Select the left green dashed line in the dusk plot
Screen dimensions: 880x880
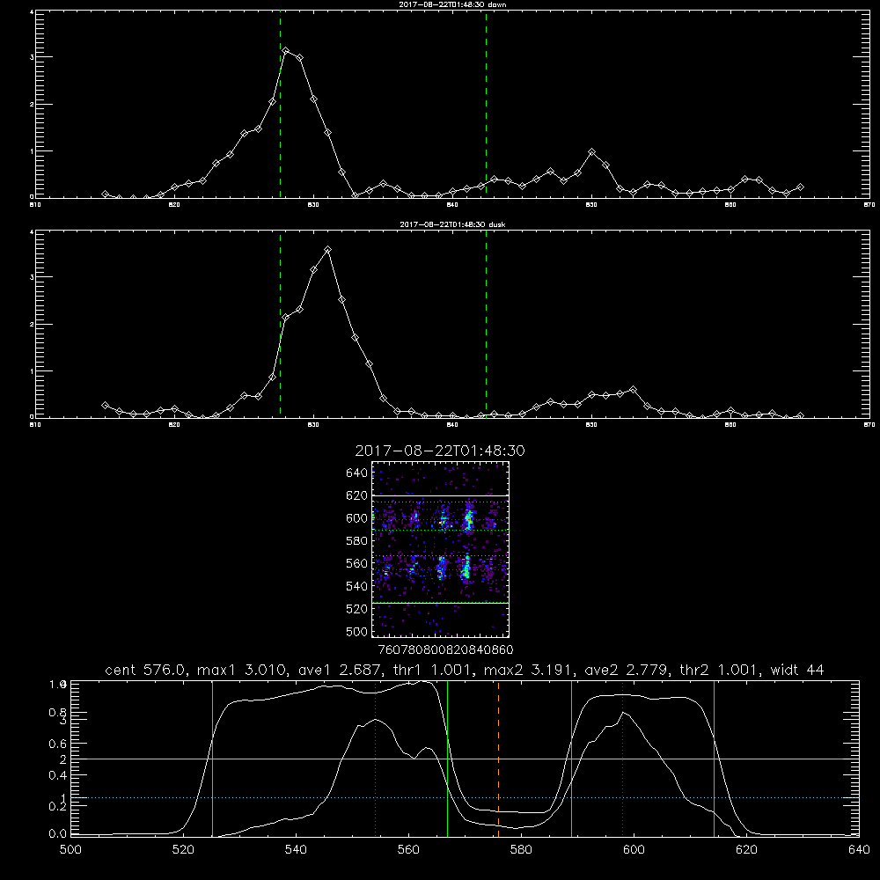280,325
